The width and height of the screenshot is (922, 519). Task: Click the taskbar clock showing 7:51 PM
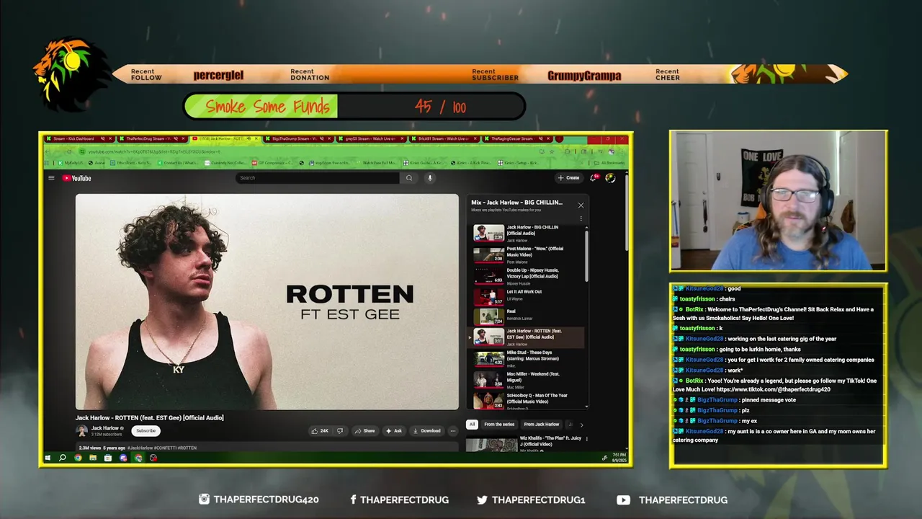619,458
